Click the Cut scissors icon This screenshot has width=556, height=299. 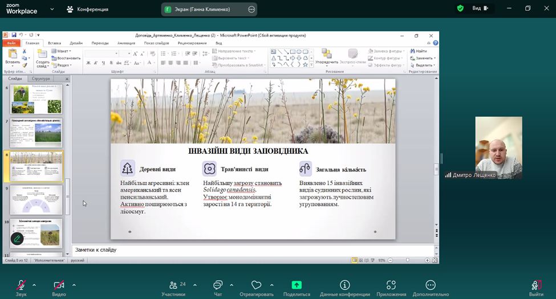coord(25,51)
